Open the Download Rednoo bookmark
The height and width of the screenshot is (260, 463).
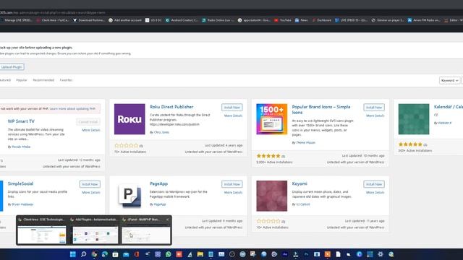click(89, 20)
